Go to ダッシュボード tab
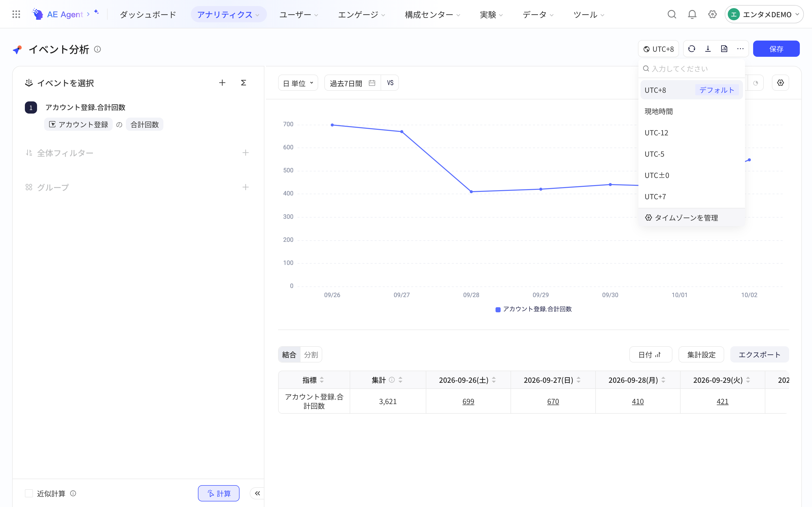The height and width of the screenshot is (507, 812). [148, 14]
